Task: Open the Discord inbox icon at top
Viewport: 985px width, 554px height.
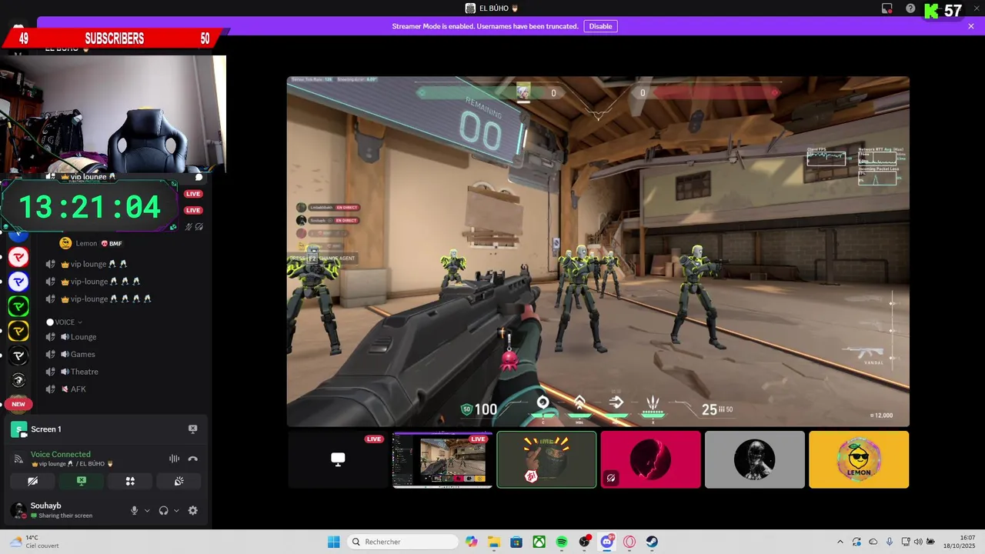Action: coord(887,8)
